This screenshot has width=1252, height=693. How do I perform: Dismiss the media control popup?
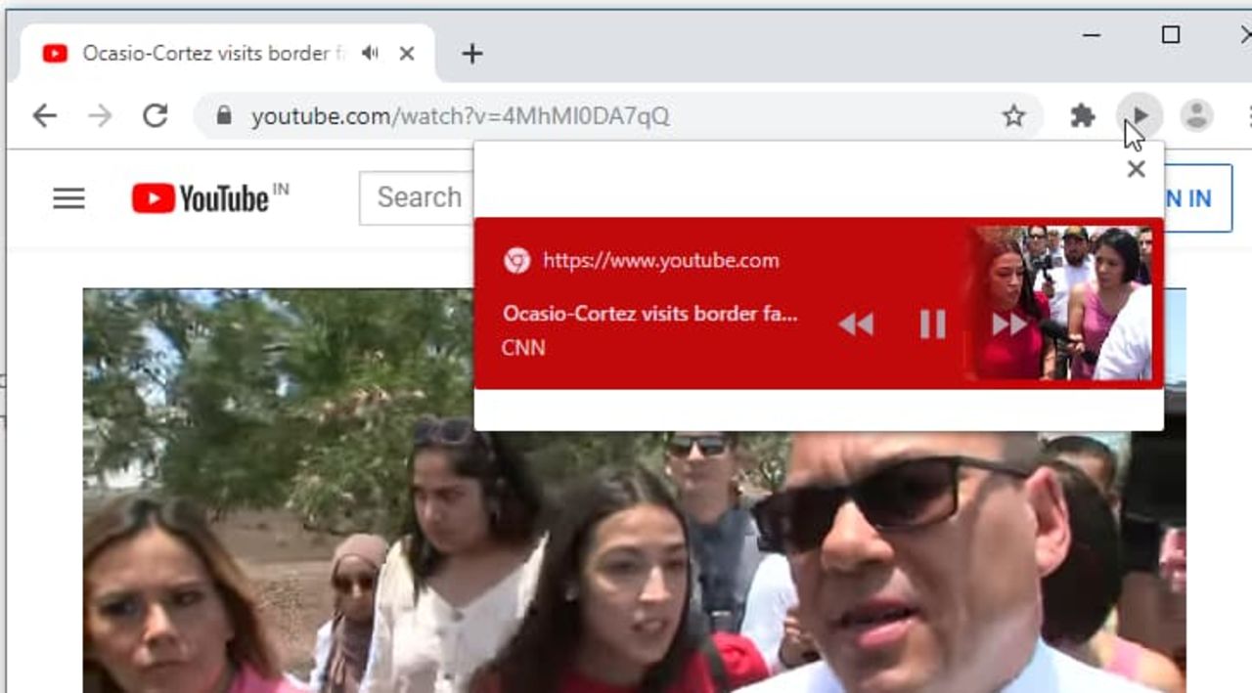1136,169
